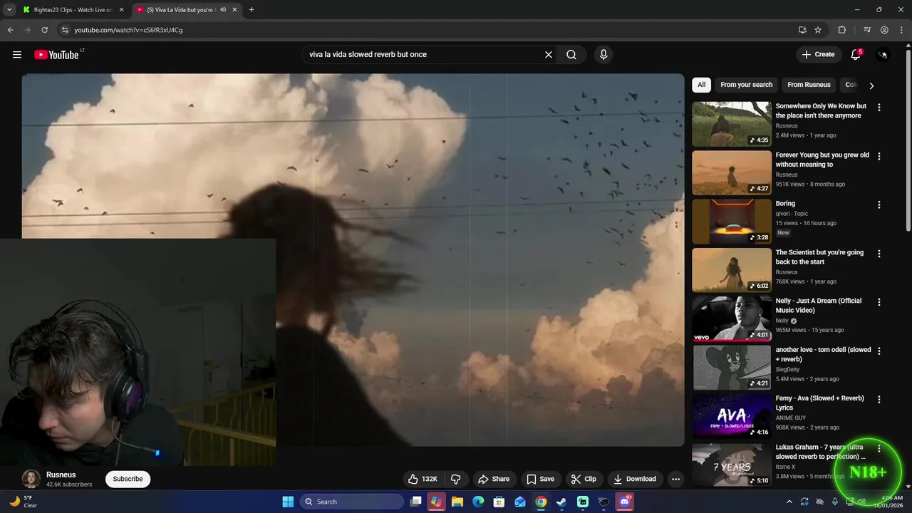Open Somewhere Only We Know thumbnail
Viewport: 912px width, 513px height.
732,124
